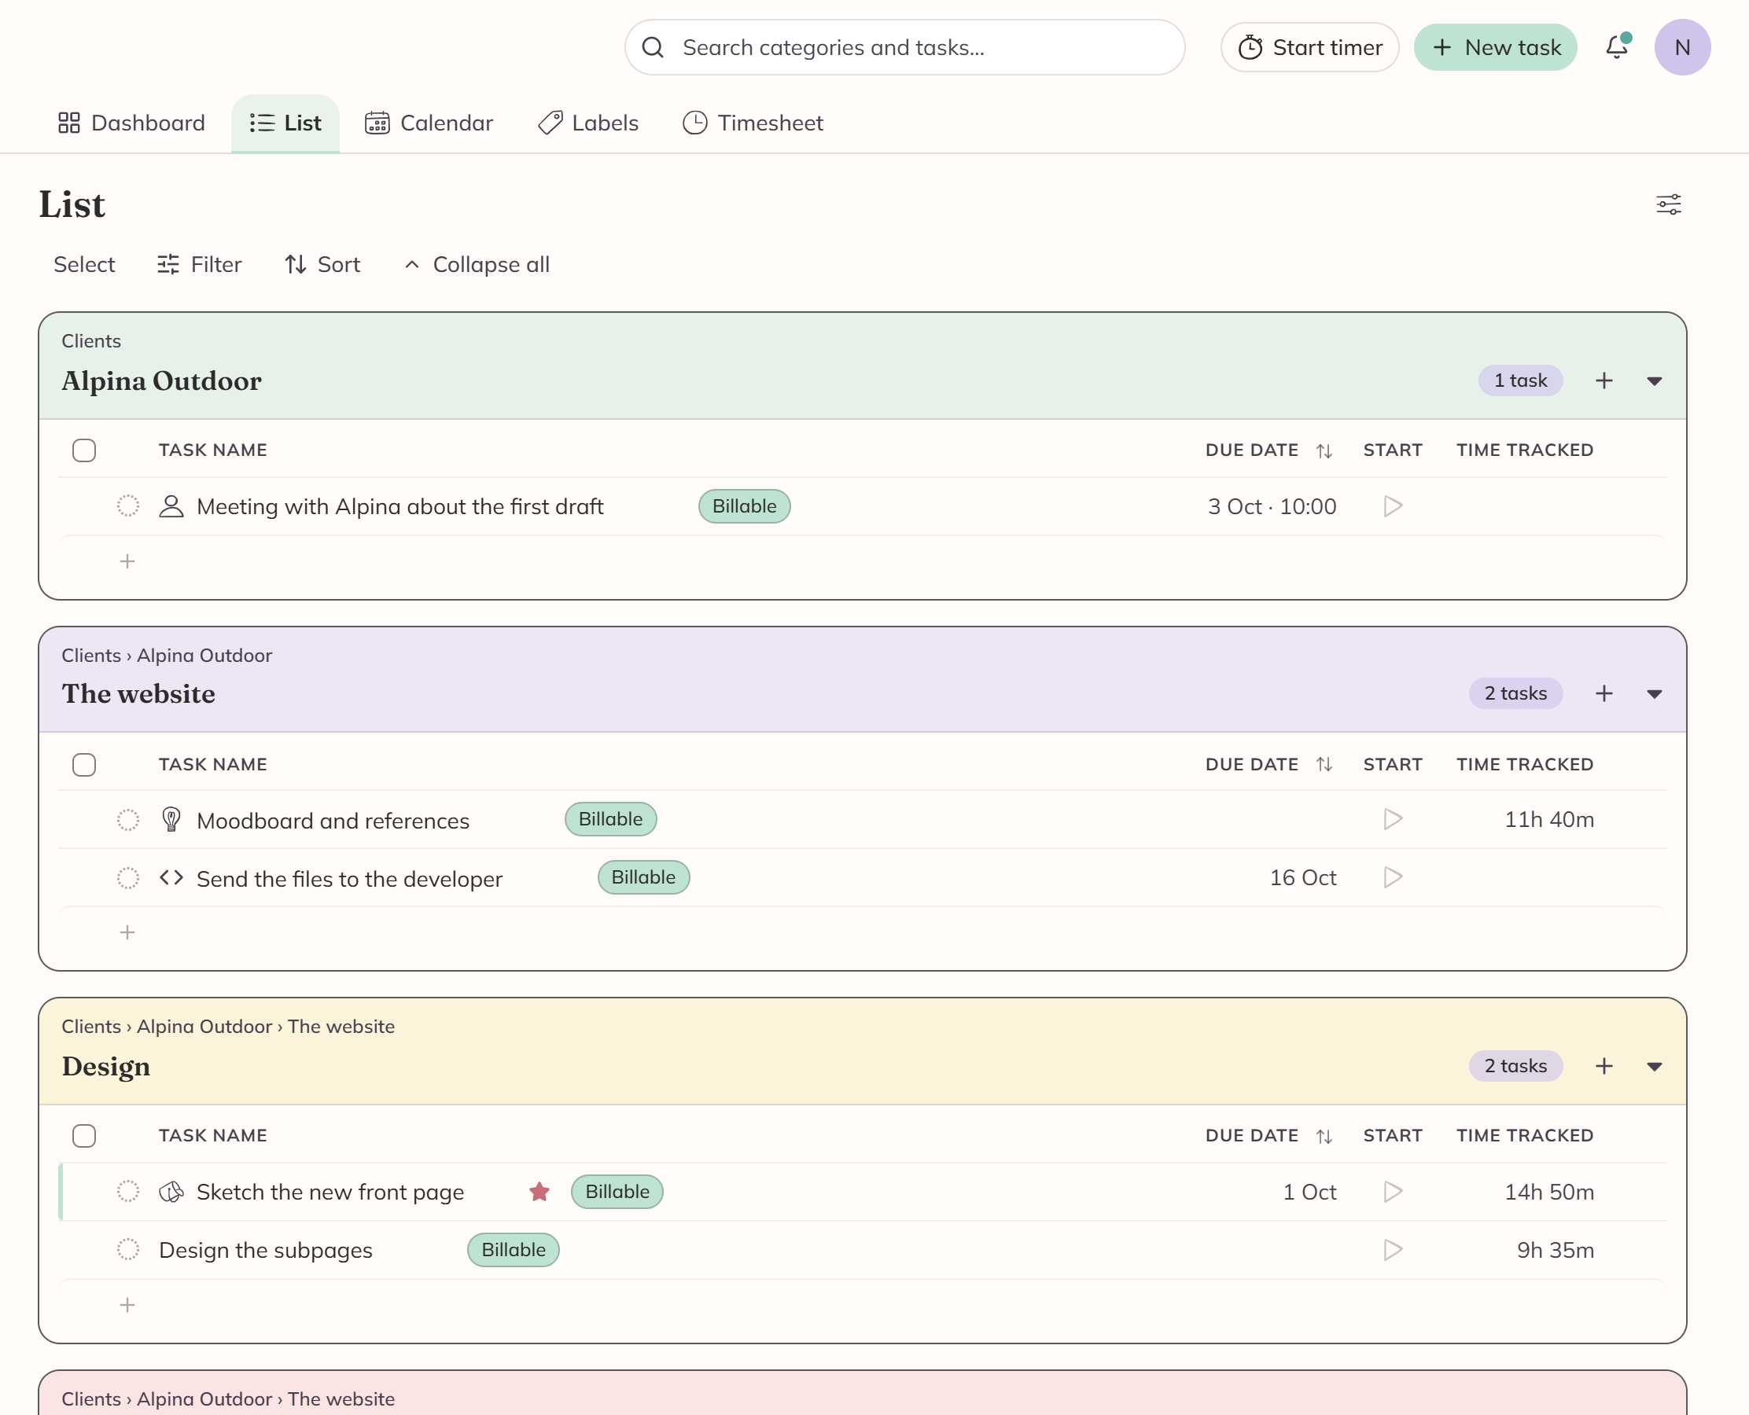This screenshot has width=1749, height=1415.
Task: Start timer for Design the subpages
Action: (x=1393, y=1250)
